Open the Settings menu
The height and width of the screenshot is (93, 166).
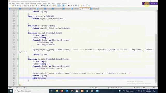pos(39,3)
